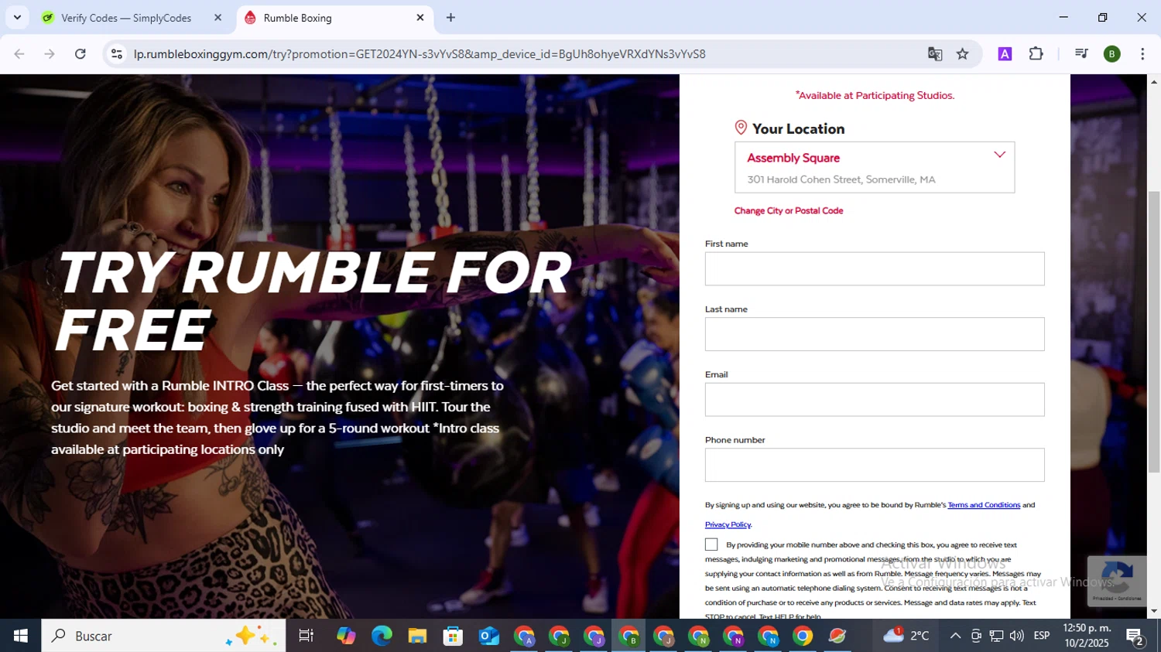The height and width of the screenshot is (652, 1161).
Task: Open a new browser tab
Action: click(450, 18)
